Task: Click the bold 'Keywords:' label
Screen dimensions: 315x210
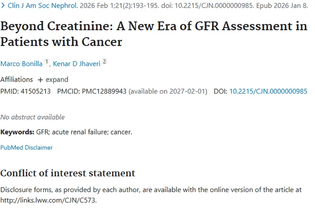Action: pyautogui.click(x=17, y=132)
